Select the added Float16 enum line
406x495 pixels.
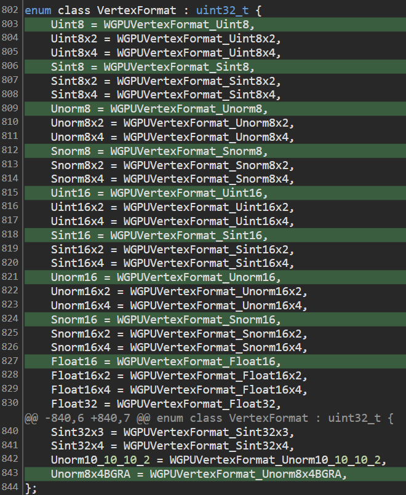[215, 362]
